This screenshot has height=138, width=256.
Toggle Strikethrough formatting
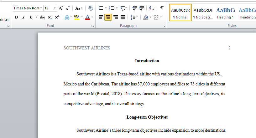[42, 17]
